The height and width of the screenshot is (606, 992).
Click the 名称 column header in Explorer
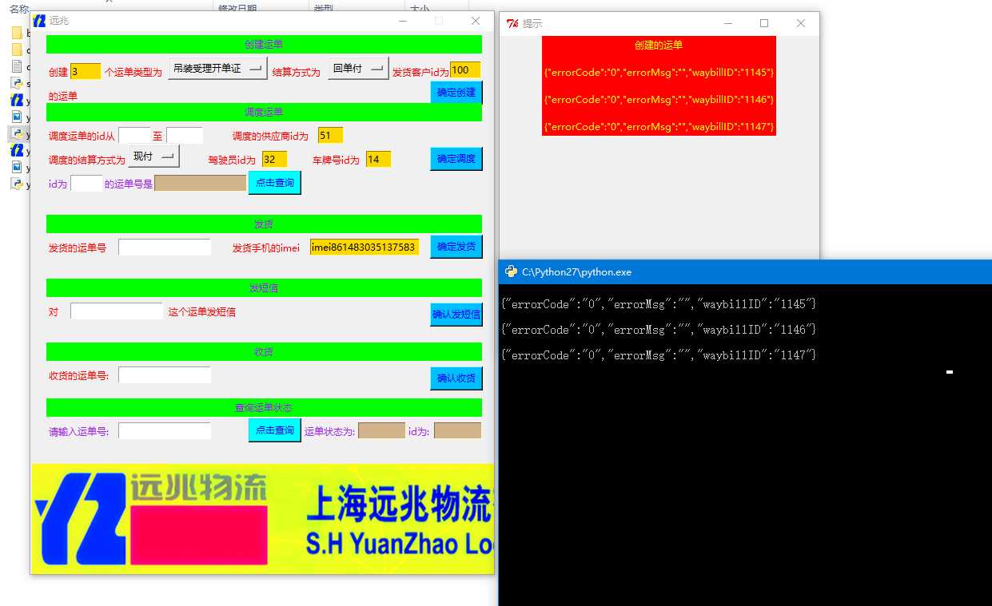click(19, 9)
